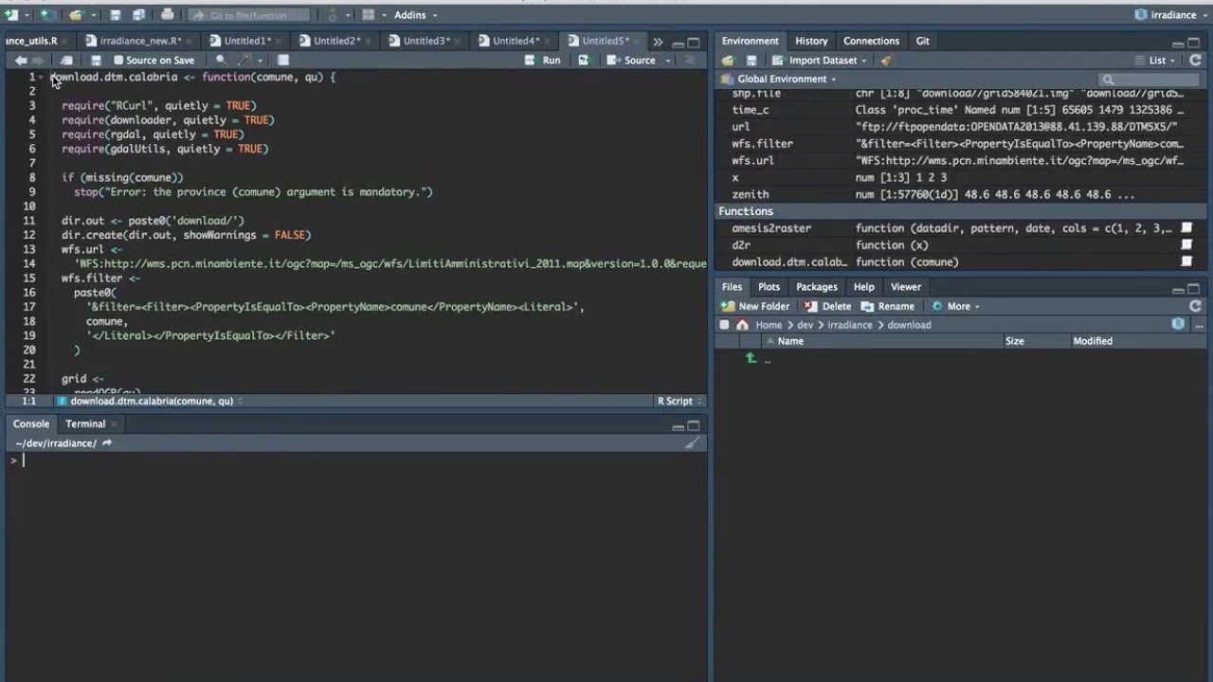Click the print icon in main toolbar
Viewport: 1213px width, 682px height.
point(168,15)
